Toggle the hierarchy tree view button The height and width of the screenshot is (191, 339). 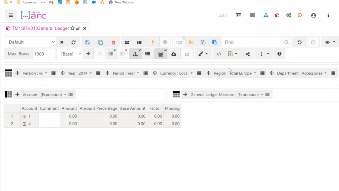click(x=135, y=54)
